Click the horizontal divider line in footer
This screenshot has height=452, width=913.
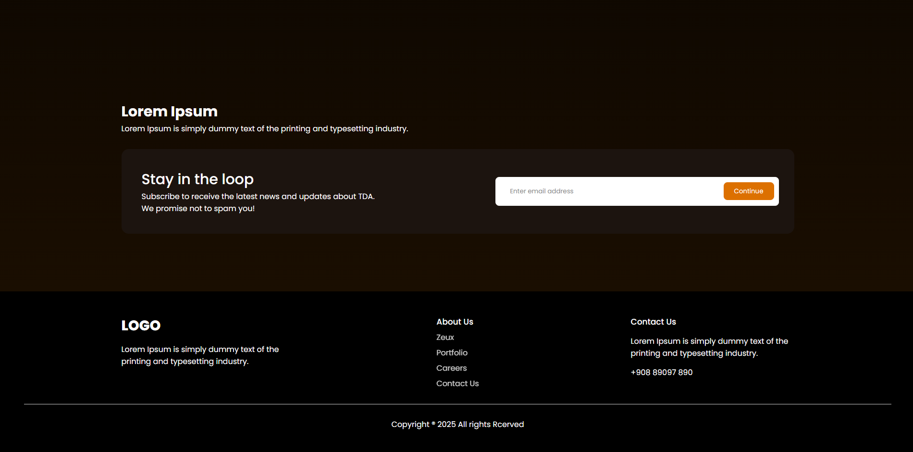coord(457,404)
